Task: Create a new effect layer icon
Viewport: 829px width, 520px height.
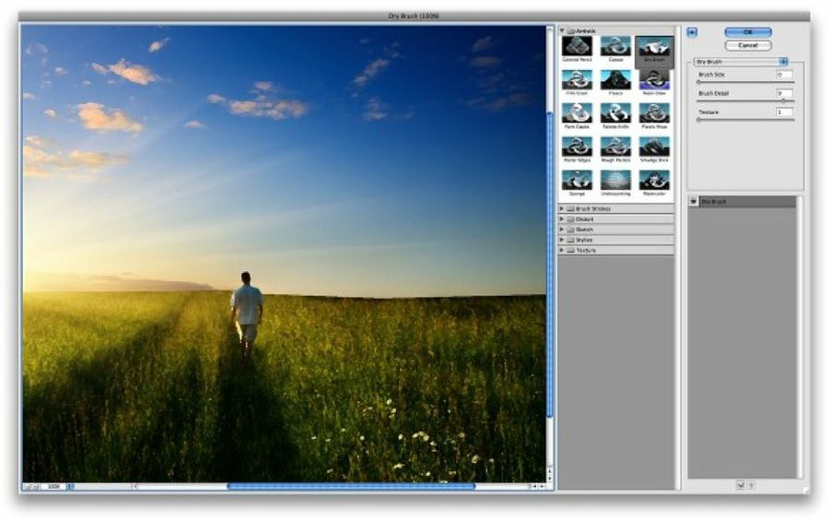Action: (739, 485)
